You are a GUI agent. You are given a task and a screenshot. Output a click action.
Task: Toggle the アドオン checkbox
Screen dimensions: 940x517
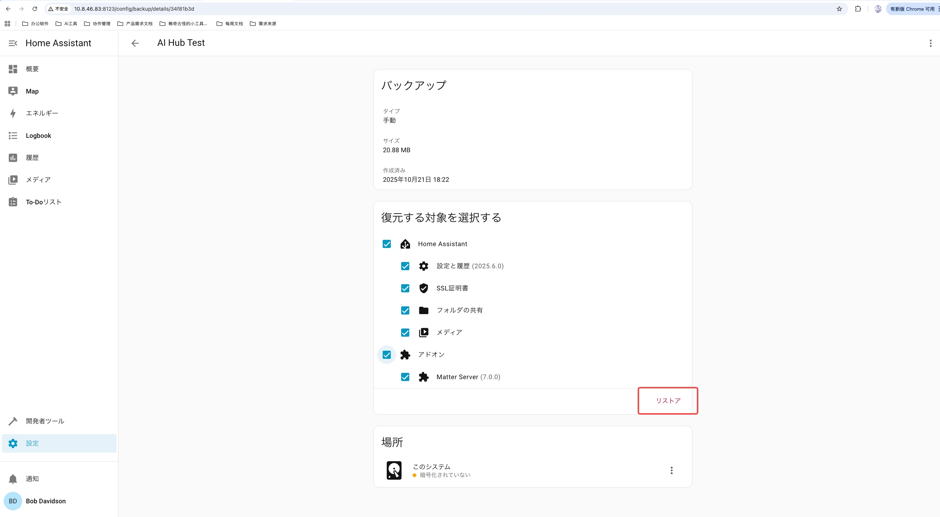click(387, 355)
